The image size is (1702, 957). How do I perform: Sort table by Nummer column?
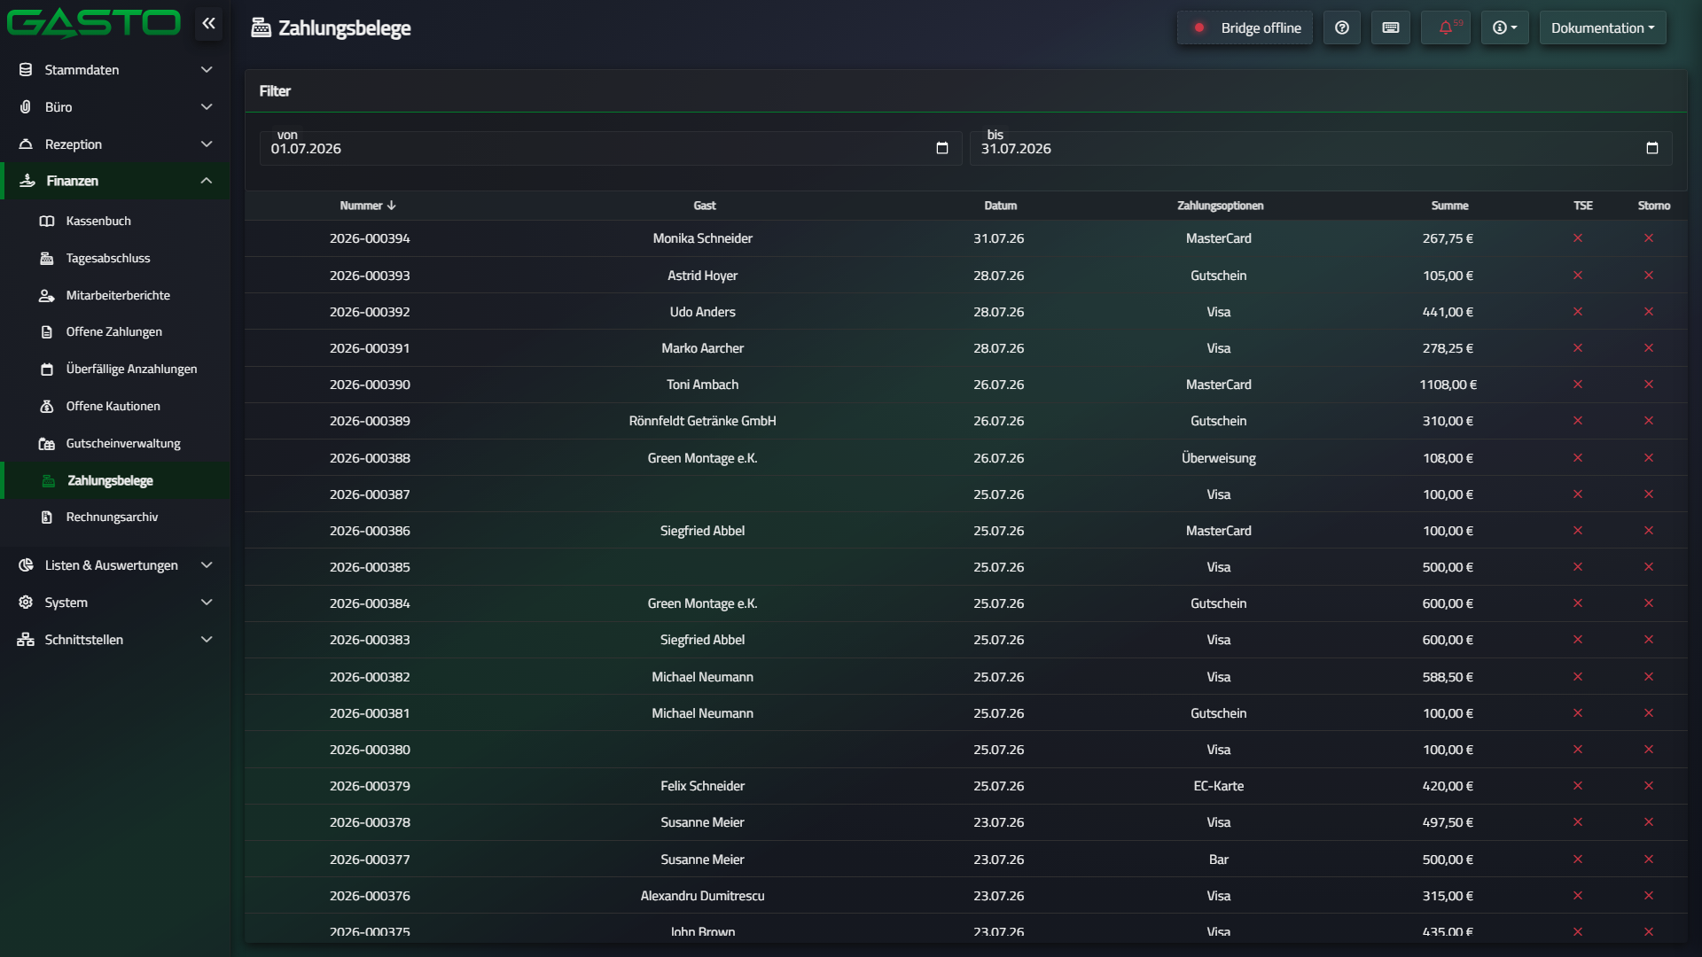(x=368, y=206)
